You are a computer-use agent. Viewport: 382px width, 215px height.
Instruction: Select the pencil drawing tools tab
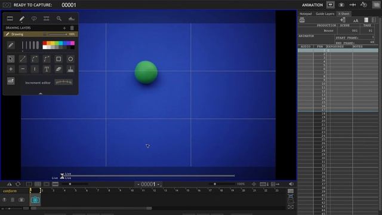tap(22, 19)
